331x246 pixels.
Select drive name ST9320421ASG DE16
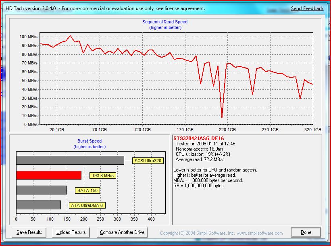(x=199, y=139)
